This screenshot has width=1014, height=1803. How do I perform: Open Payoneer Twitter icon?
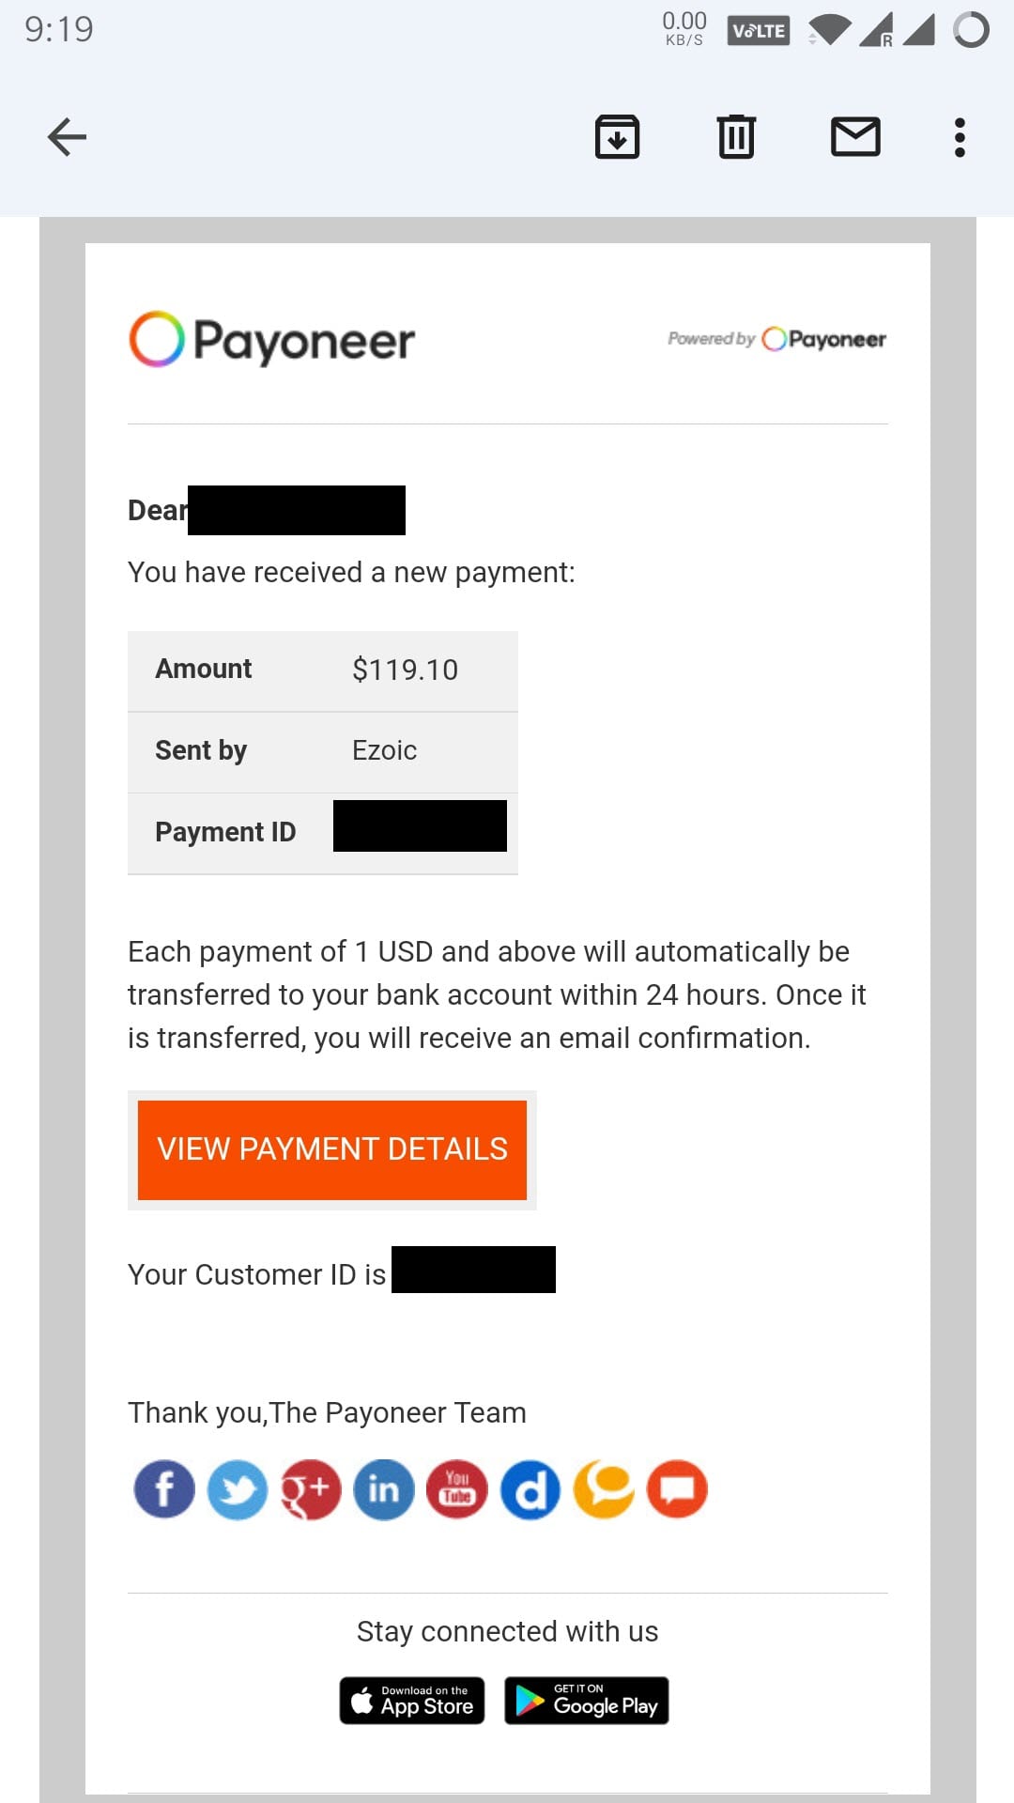click(x=237, y=1489)
